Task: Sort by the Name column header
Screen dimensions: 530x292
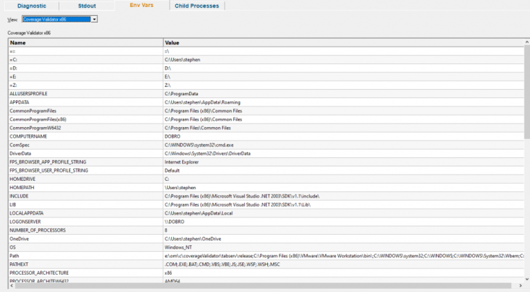Action: pyautogui.click(x=86, y=43)
